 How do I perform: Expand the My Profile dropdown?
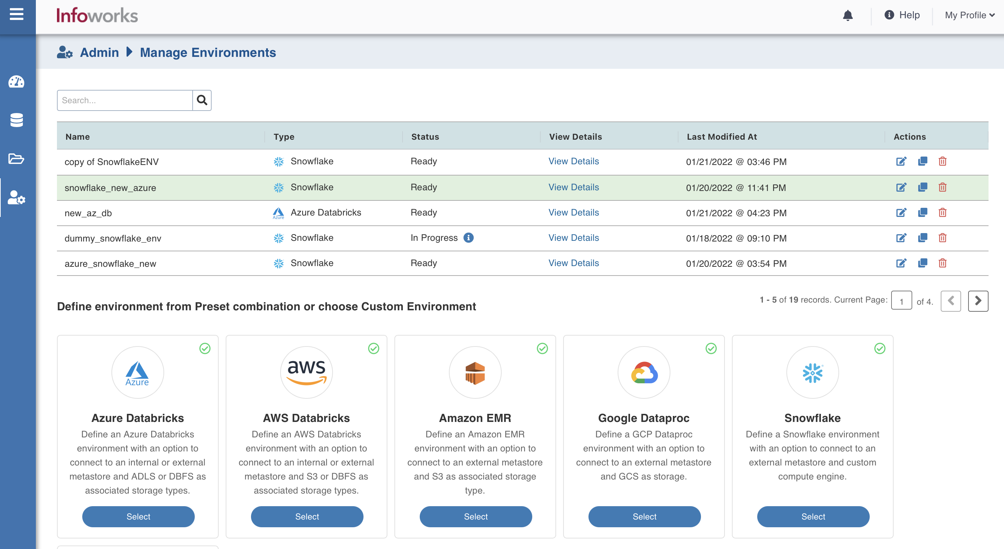(x=970, y=15)
